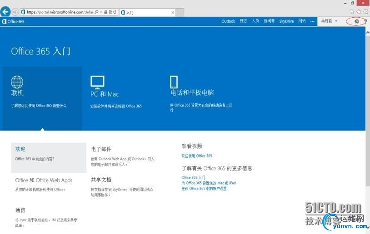370x234 pixels.
Task: Open the 马耀能 user account dropdown
Action: pyautogui.click(x=329, y=21)
